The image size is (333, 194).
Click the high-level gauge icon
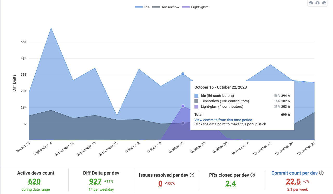click(324, 3)
